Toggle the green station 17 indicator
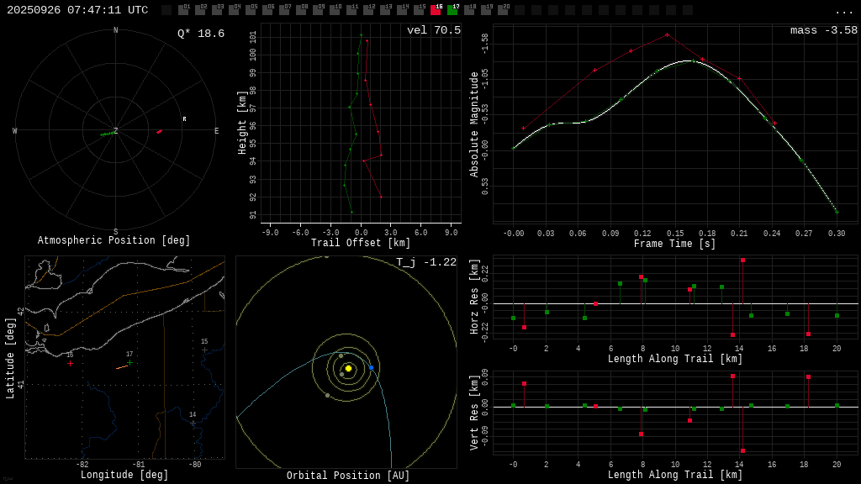 452,10
